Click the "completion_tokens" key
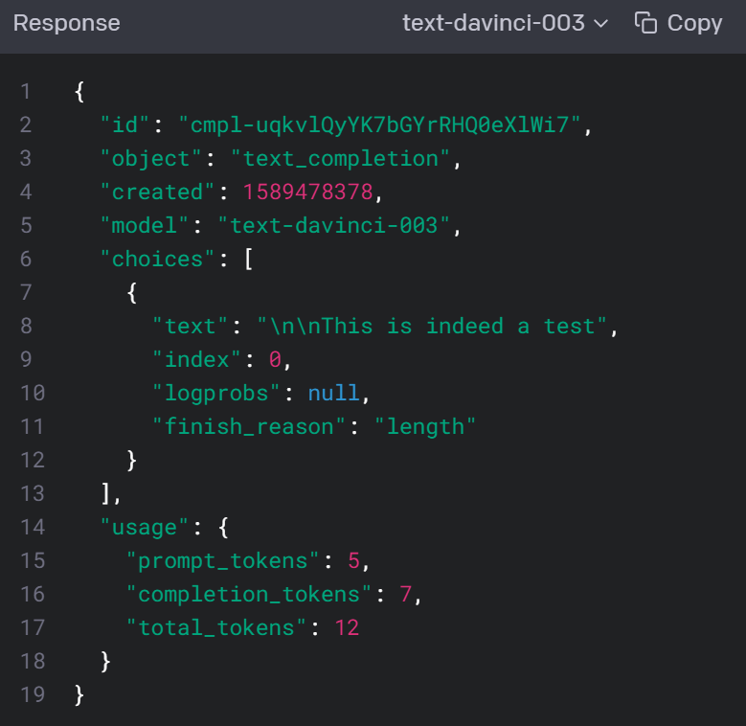The width and height of the screenshot is (746, 726). (248, 594)
